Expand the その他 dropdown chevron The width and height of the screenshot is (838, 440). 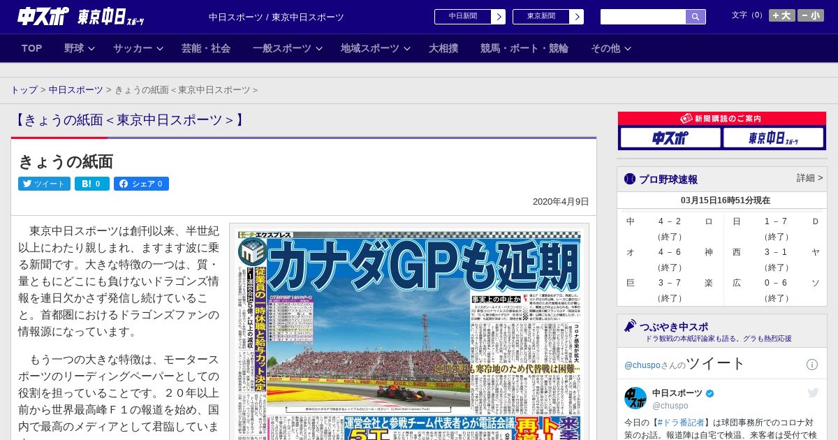[628, 49]
